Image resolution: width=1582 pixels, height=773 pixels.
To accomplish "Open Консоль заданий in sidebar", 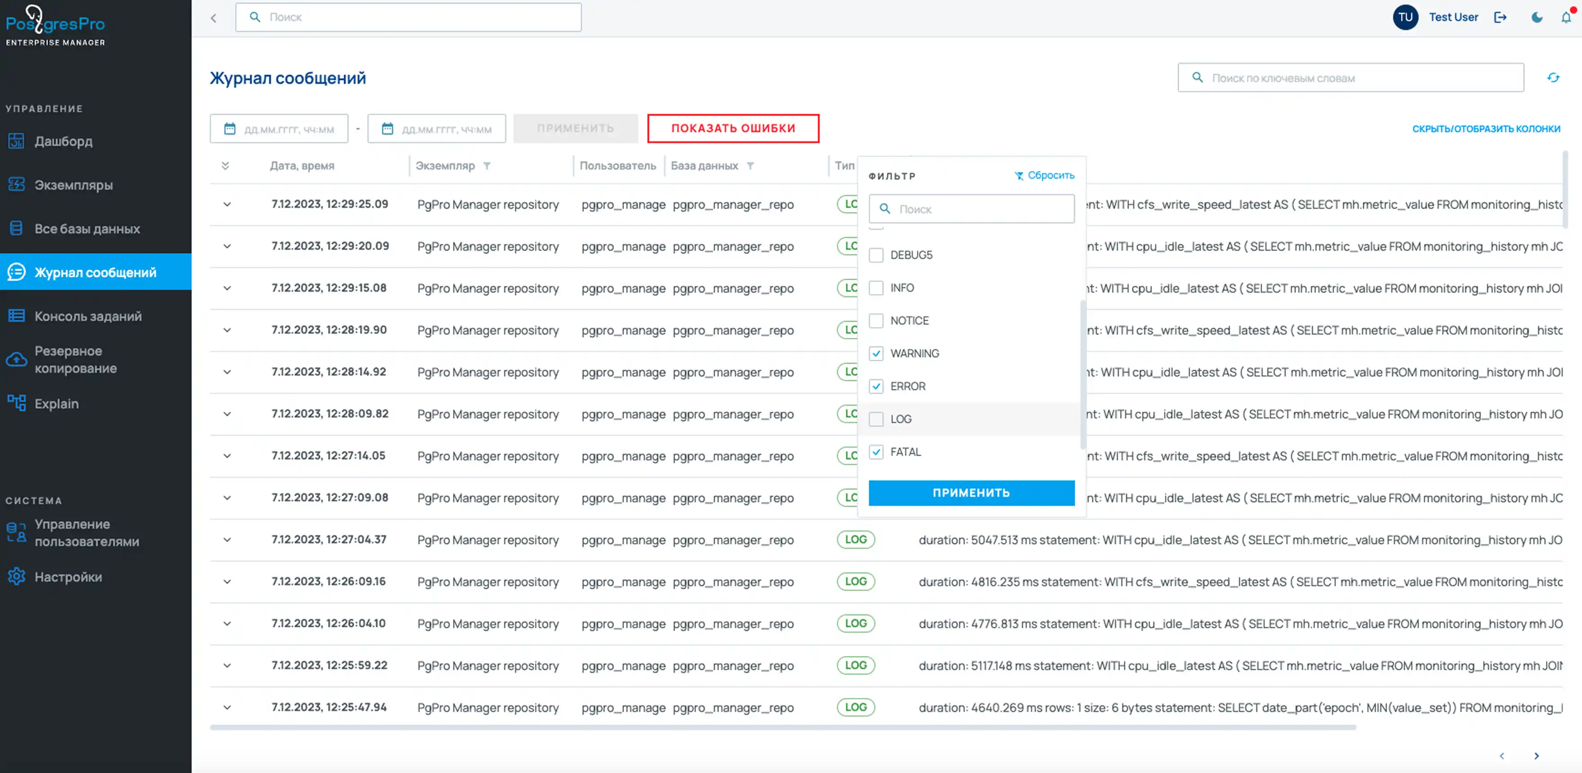I will tap(88, 316).
